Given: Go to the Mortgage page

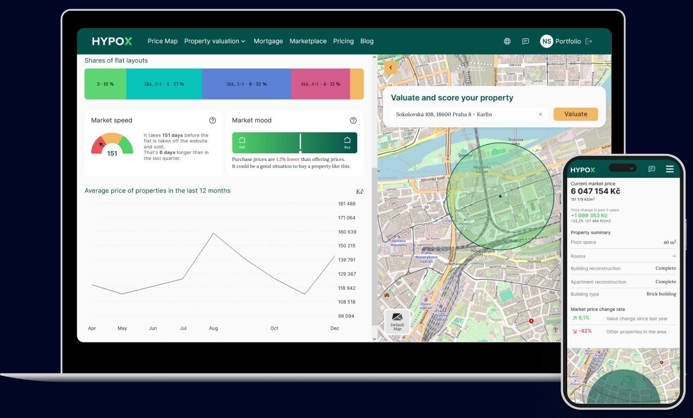Looking at the screenshot, I should click(268, 41).
